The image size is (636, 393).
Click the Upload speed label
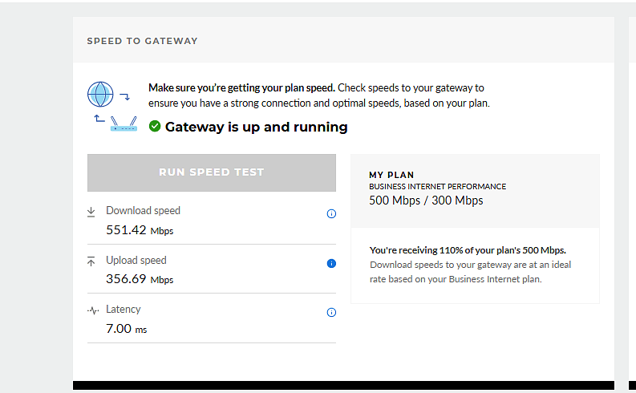(136, 260)
